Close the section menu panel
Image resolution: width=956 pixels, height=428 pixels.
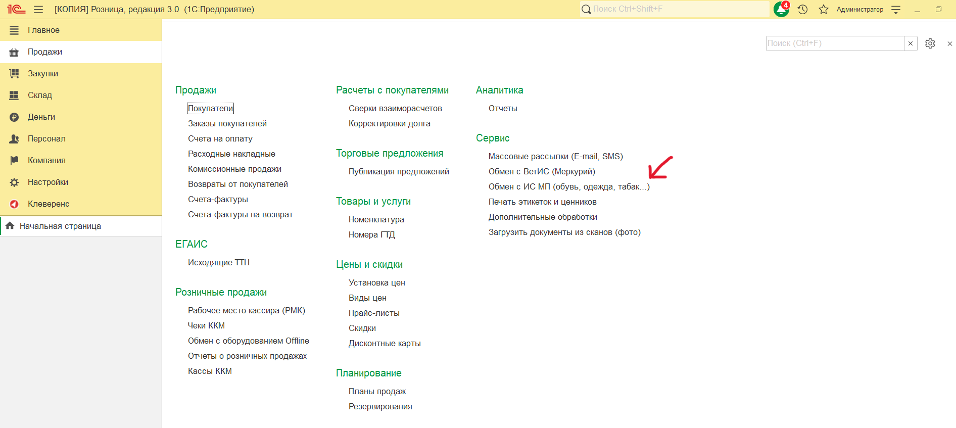pyautogui.click(x=950, y=43)
